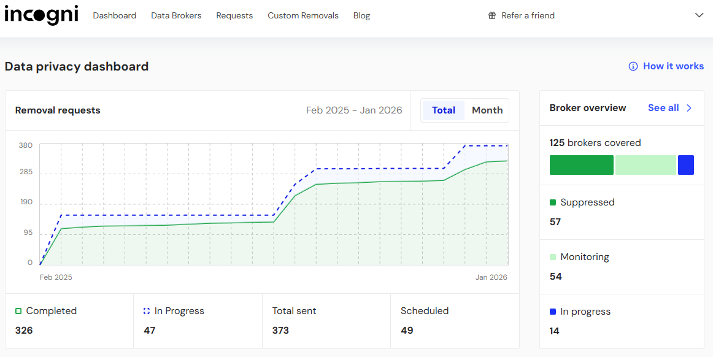The width and height of the screenshot is (713, 357).
Task: Click the blue In progress legend marker
Action: (553, 311)
